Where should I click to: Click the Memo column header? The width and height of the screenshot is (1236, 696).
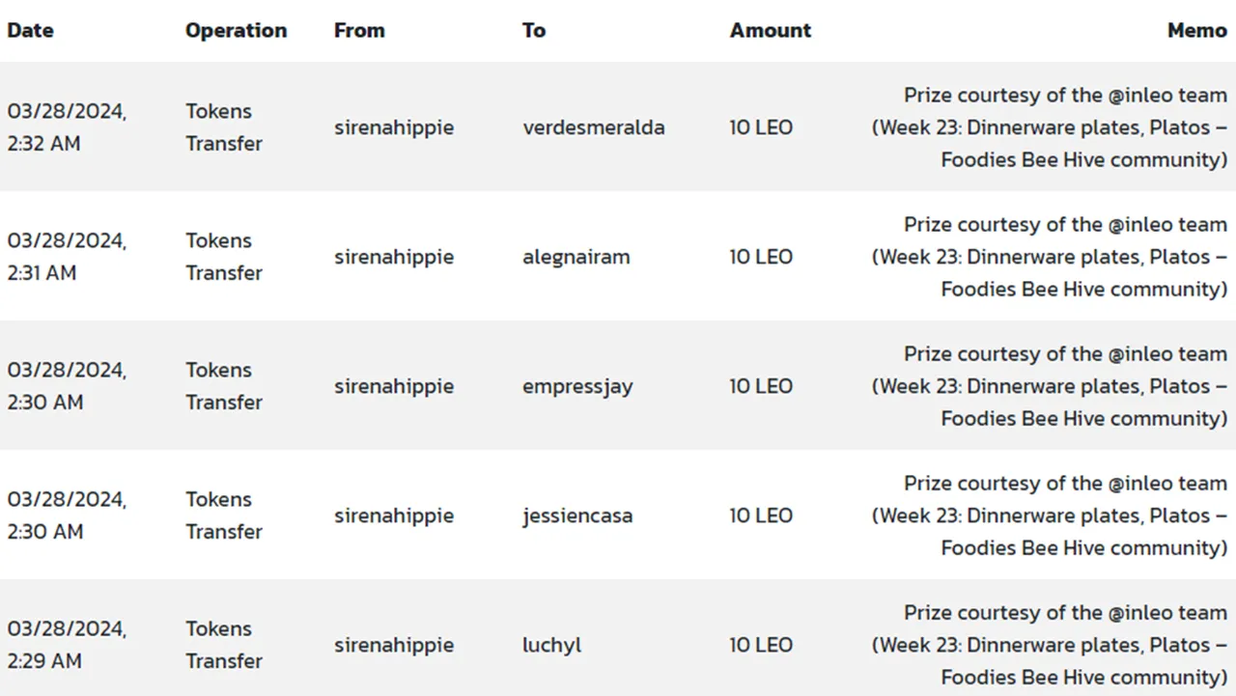[1197, 30]
